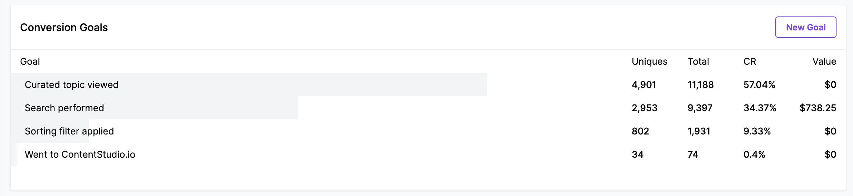Click the Conversion Goals panel title

[64, 28]
